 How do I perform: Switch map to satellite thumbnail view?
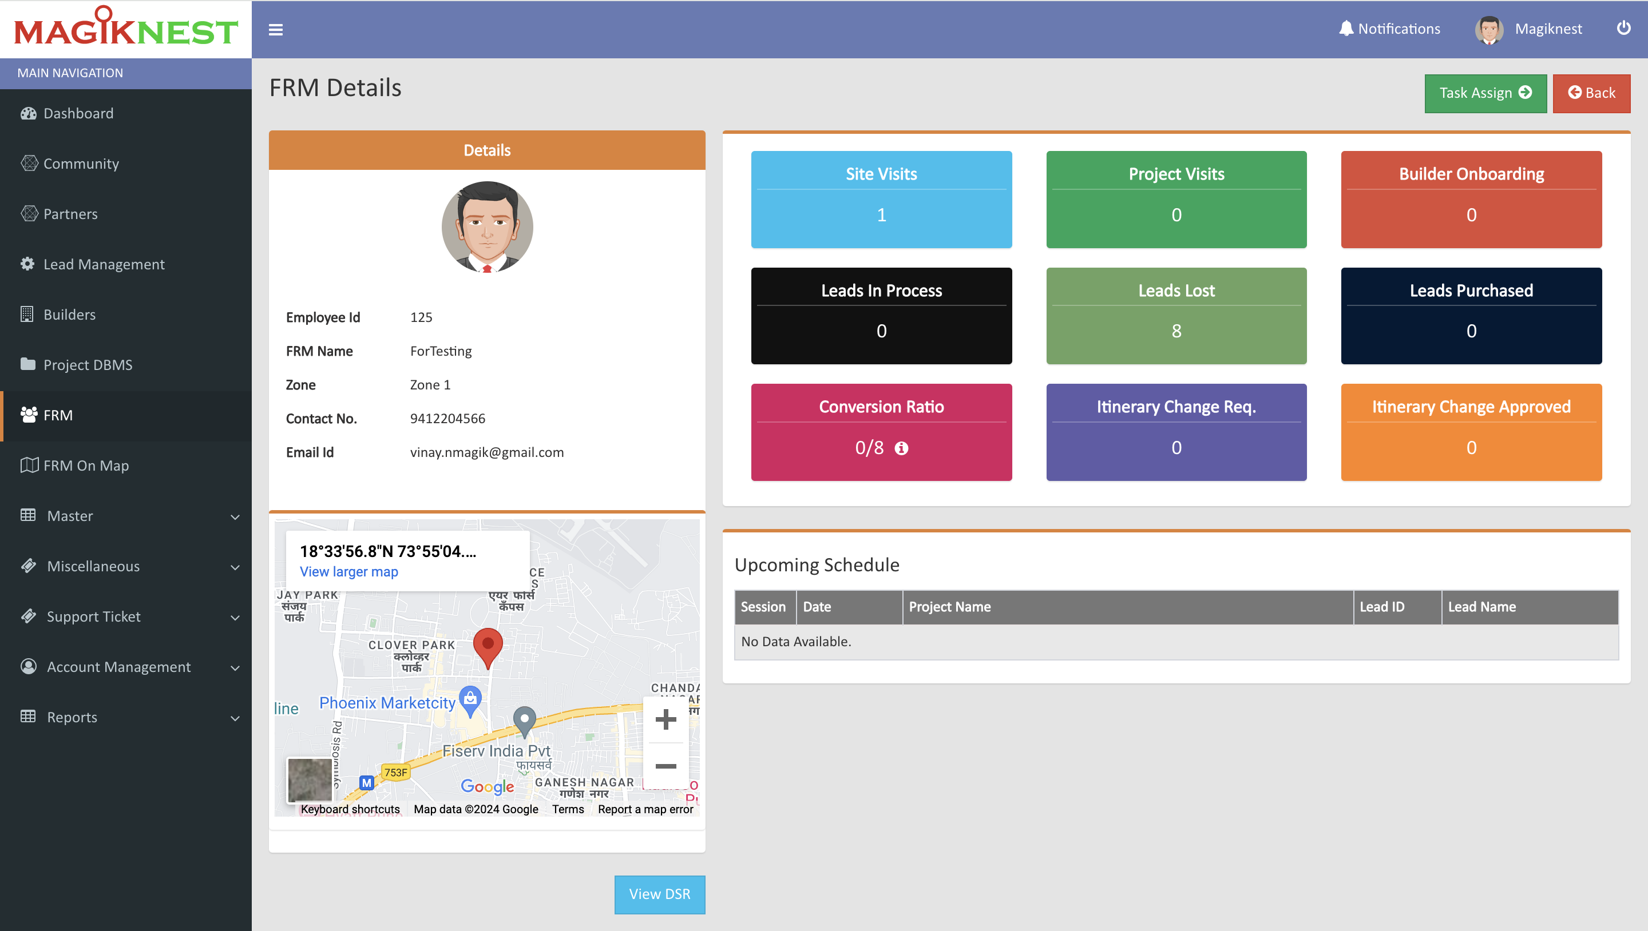point(310,779)
